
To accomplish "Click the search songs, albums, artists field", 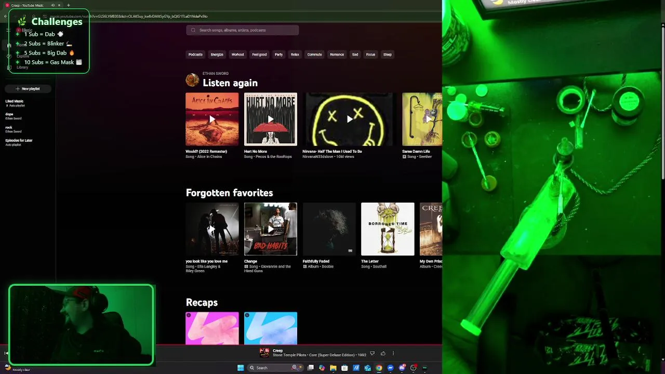I will [243, 30].
